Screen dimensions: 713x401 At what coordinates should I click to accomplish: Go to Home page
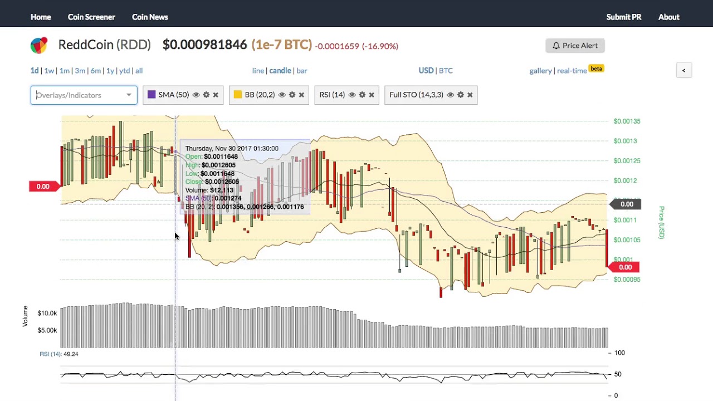pos(41,17)
